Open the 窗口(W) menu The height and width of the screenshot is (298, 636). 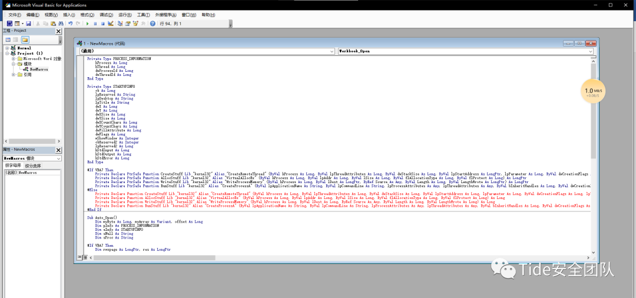pos(188,15)
